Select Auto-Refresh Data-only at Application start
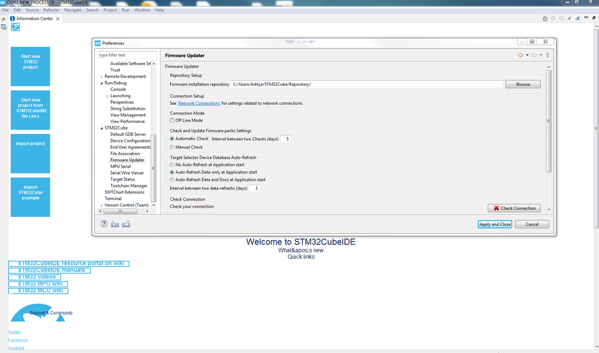599x353 pixels. tap(172, 172)
